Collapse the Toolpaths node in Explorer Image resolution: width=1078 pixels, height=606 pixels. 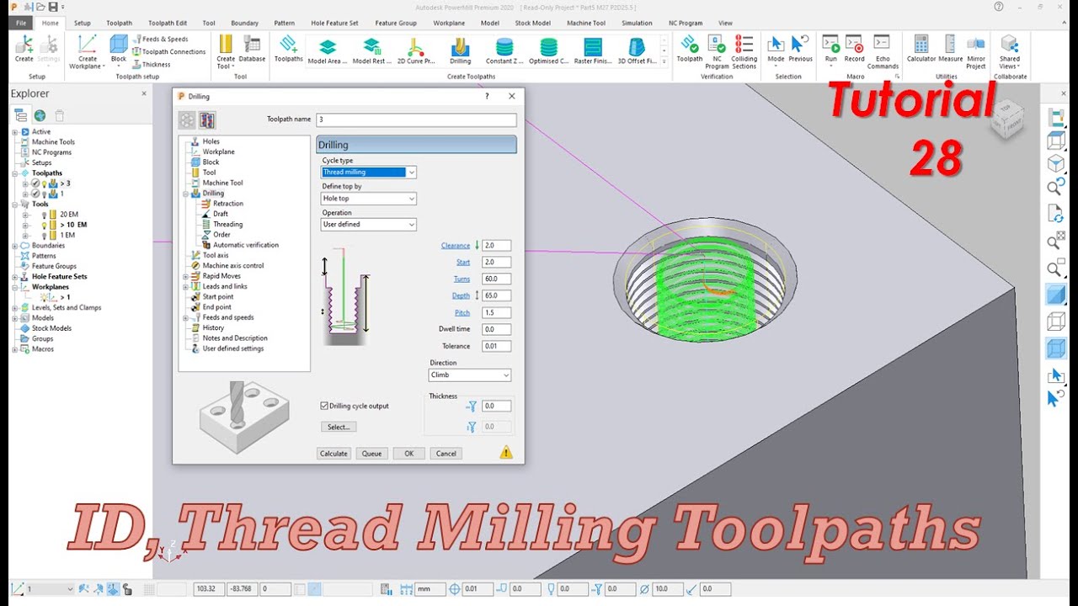(14, 173)
